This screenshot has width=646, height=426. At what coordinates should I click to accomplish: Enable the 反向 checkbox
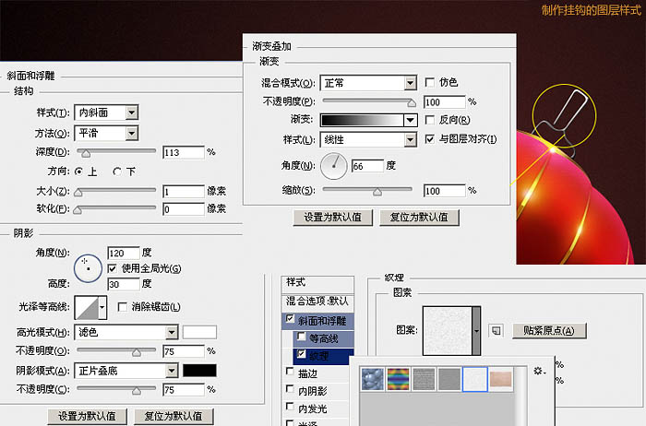click(430, 120)
